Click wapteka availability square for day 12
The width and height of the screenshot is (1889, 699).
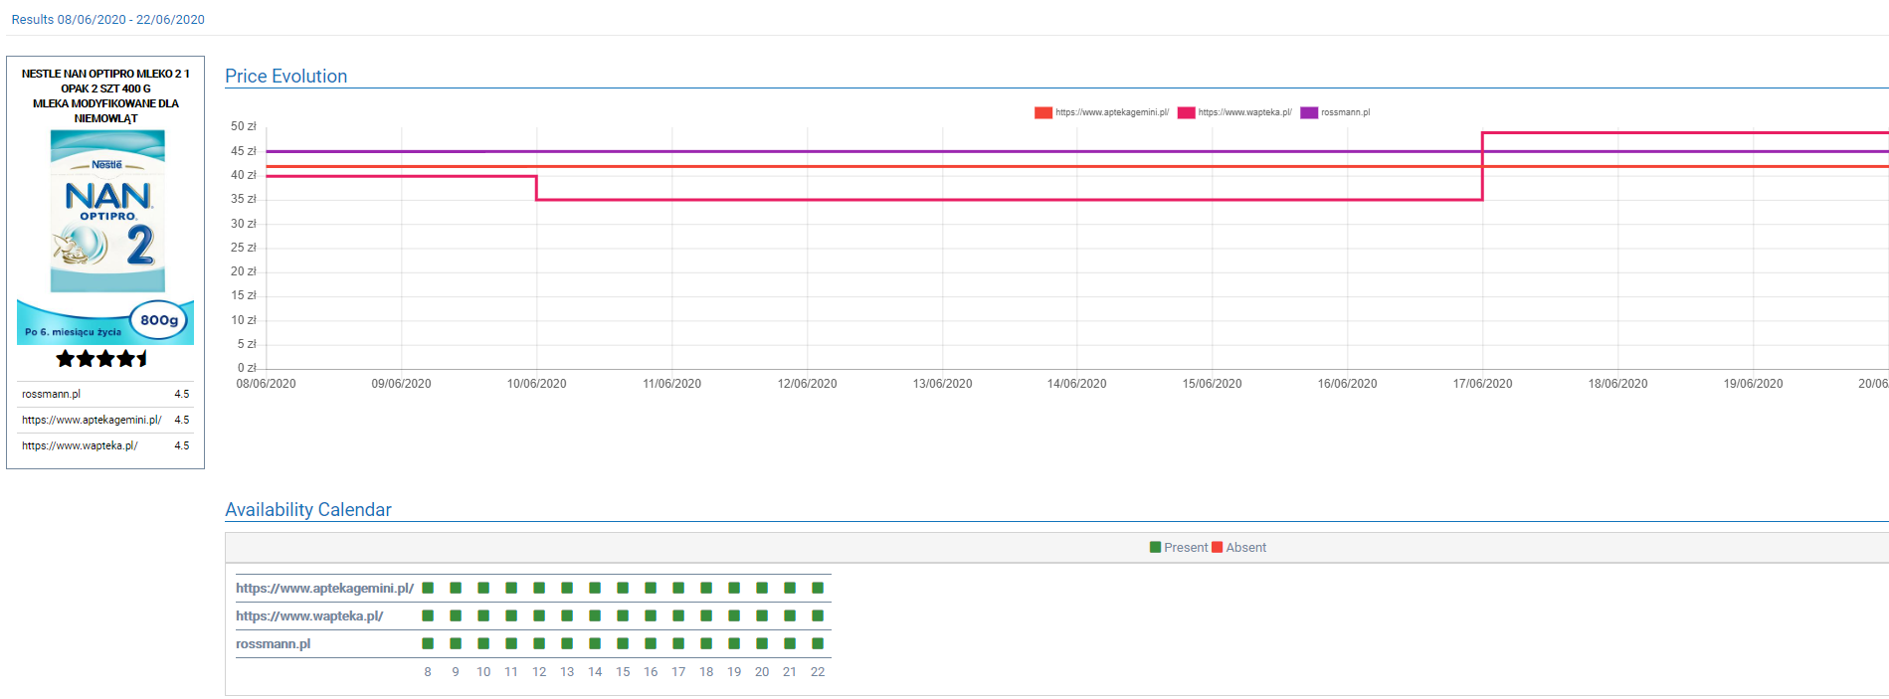click(539, 615)
